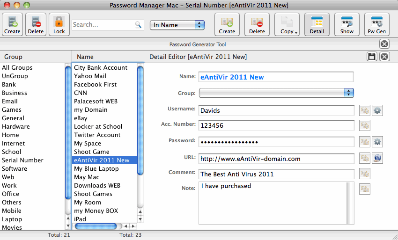Save the detail editor with floppy icon
Screen dimensions: 398x240
[372, 56]
